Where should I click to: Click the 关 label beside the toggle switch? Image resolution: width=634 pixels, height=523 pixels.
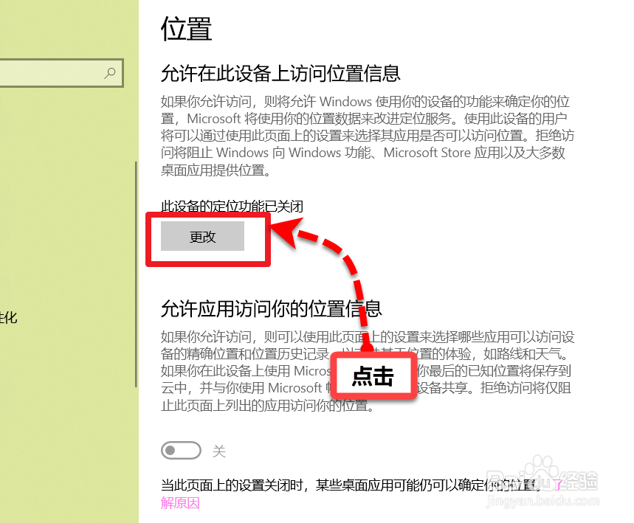point(219,450)
